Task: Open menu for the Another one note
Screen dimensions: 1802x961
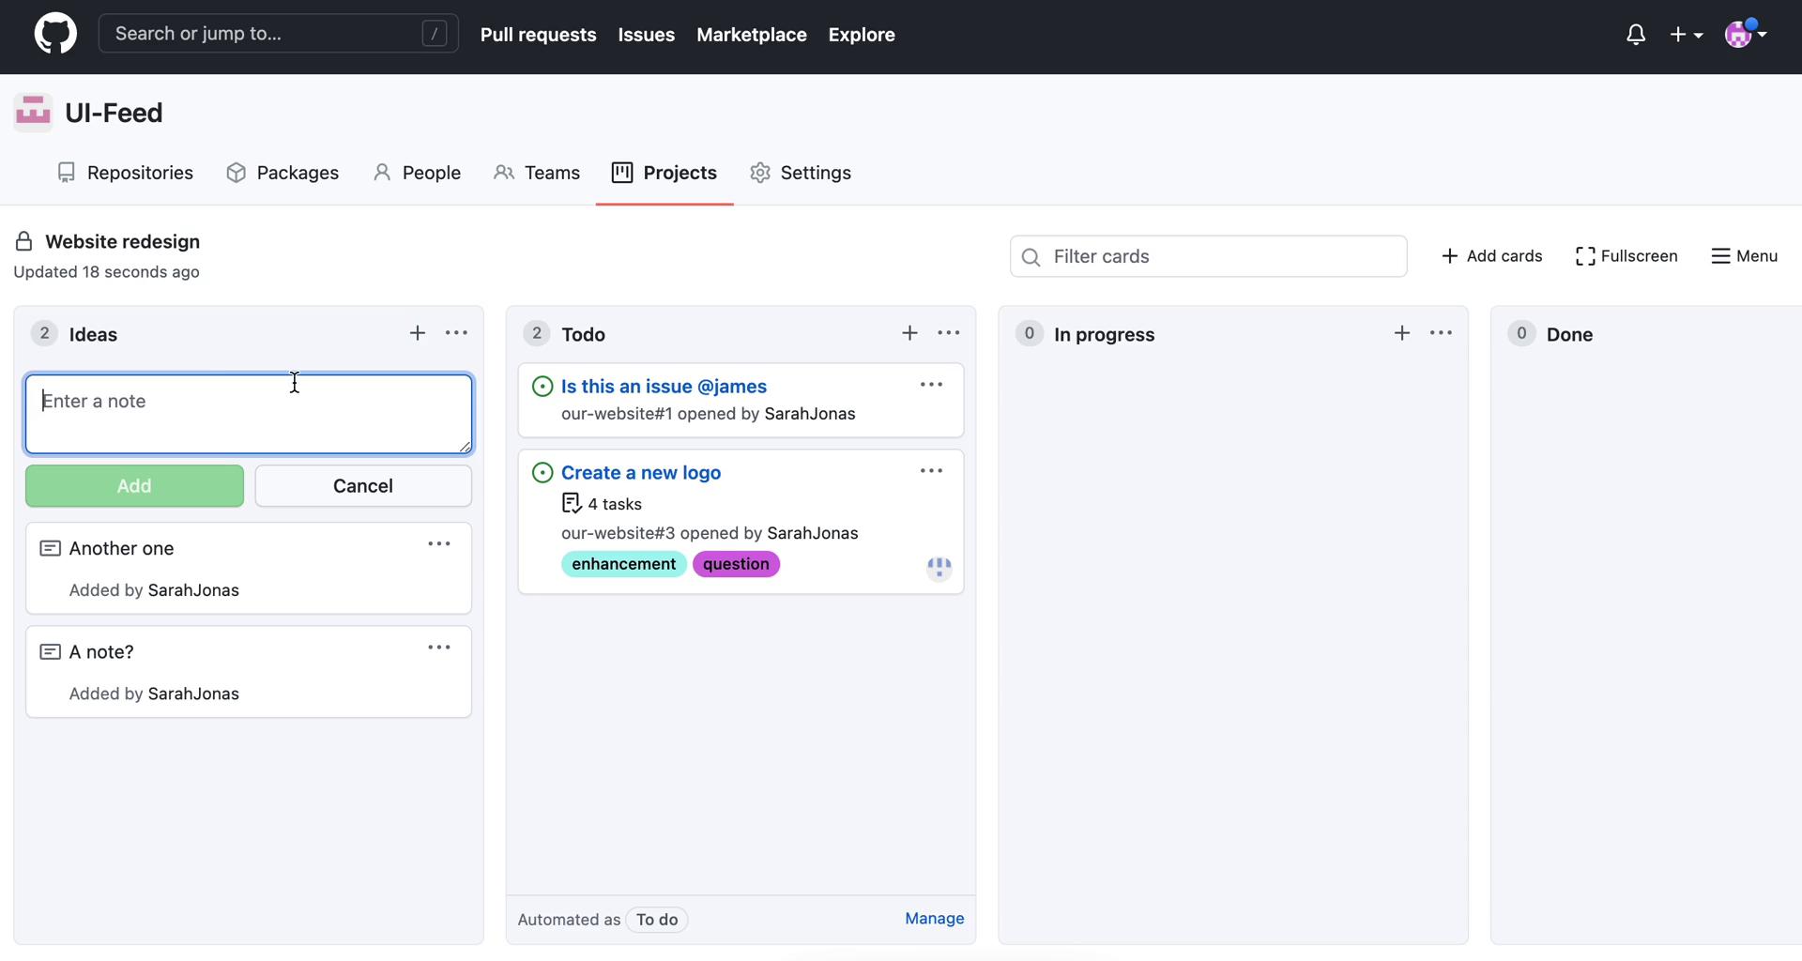Action: 439,544
